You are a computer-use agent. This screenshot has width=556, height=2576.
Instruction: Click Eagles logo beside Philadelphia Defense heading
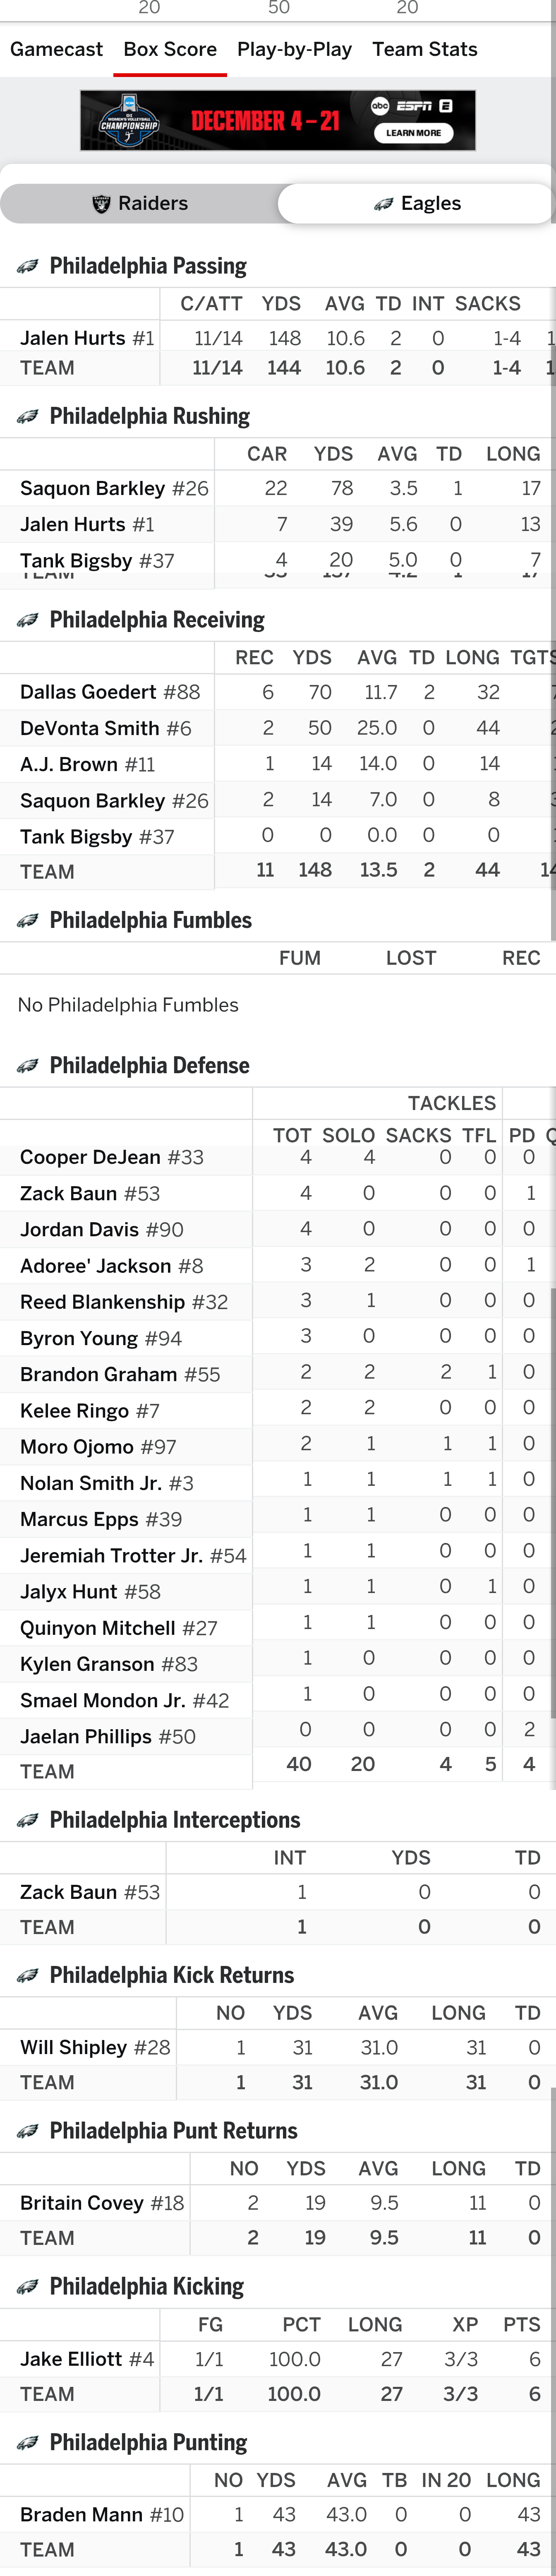click(27, 1066)
